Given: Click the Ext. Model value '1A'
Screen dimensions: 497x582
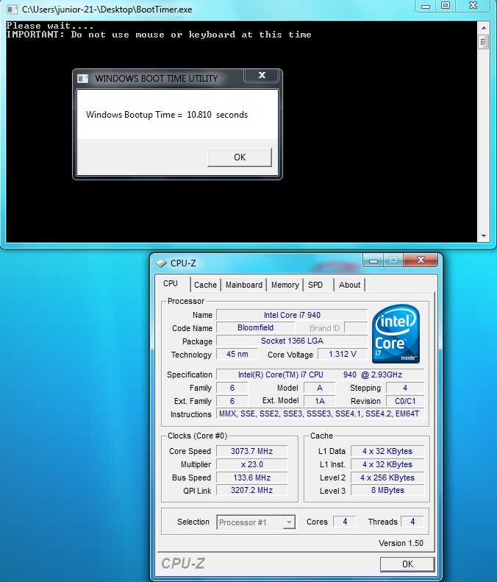Looking at the screenshot, I should (x=320, y=401).
